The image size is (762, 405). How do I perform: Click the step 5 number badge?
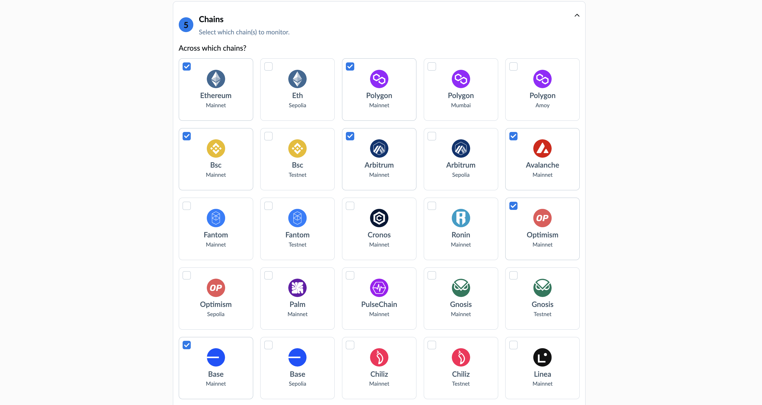186,25
